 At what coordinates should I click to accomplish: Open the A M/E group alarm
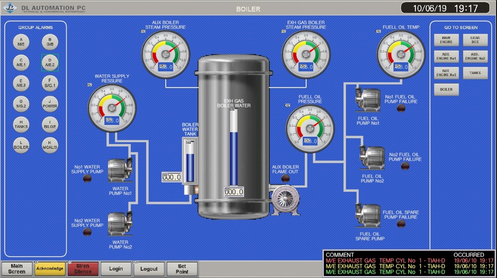click(21, 42)
